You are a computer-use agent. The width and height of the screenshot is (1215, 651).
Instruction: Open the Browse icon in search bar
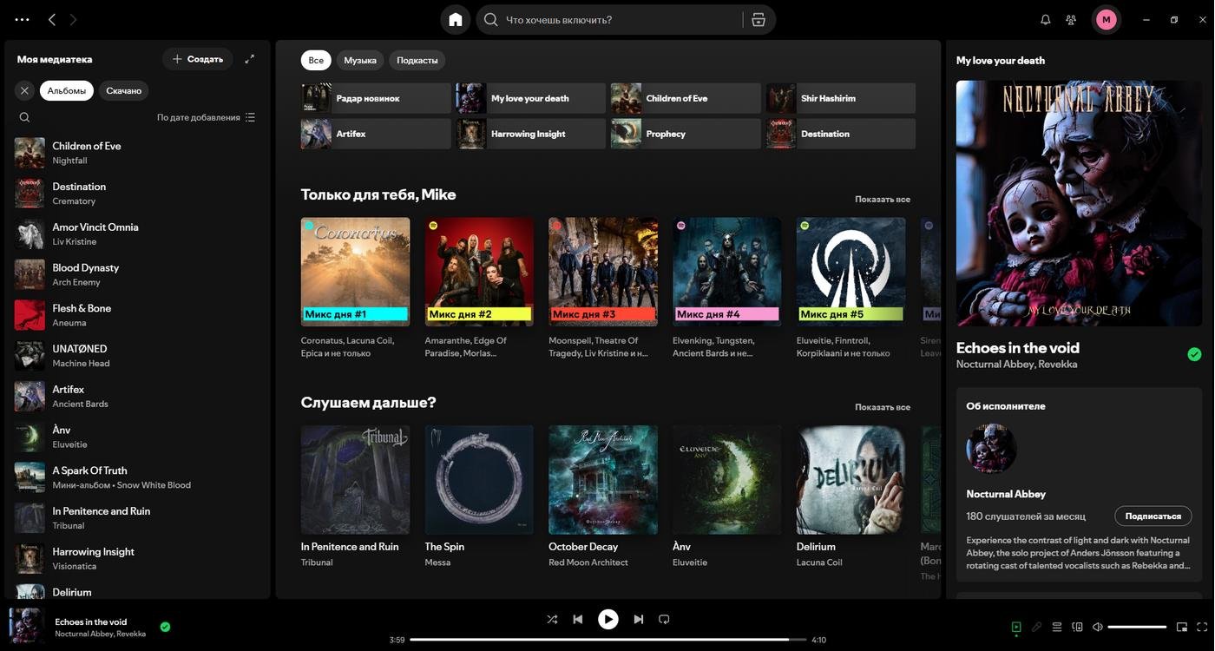[x=759, y=19]
